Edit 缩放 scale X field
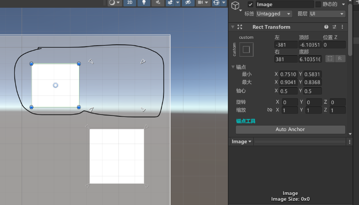 (x=289, y=110)
